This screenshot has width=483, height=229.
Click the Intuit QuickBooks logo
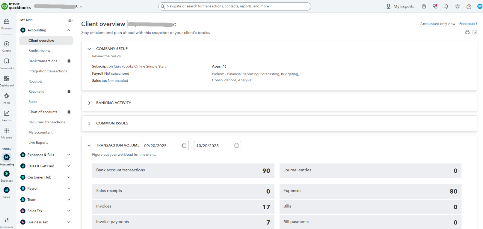16,6
